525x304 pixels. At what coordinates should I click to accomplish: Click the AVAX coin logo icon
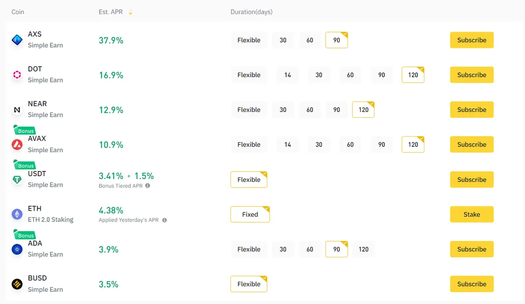tap(17, 145)
